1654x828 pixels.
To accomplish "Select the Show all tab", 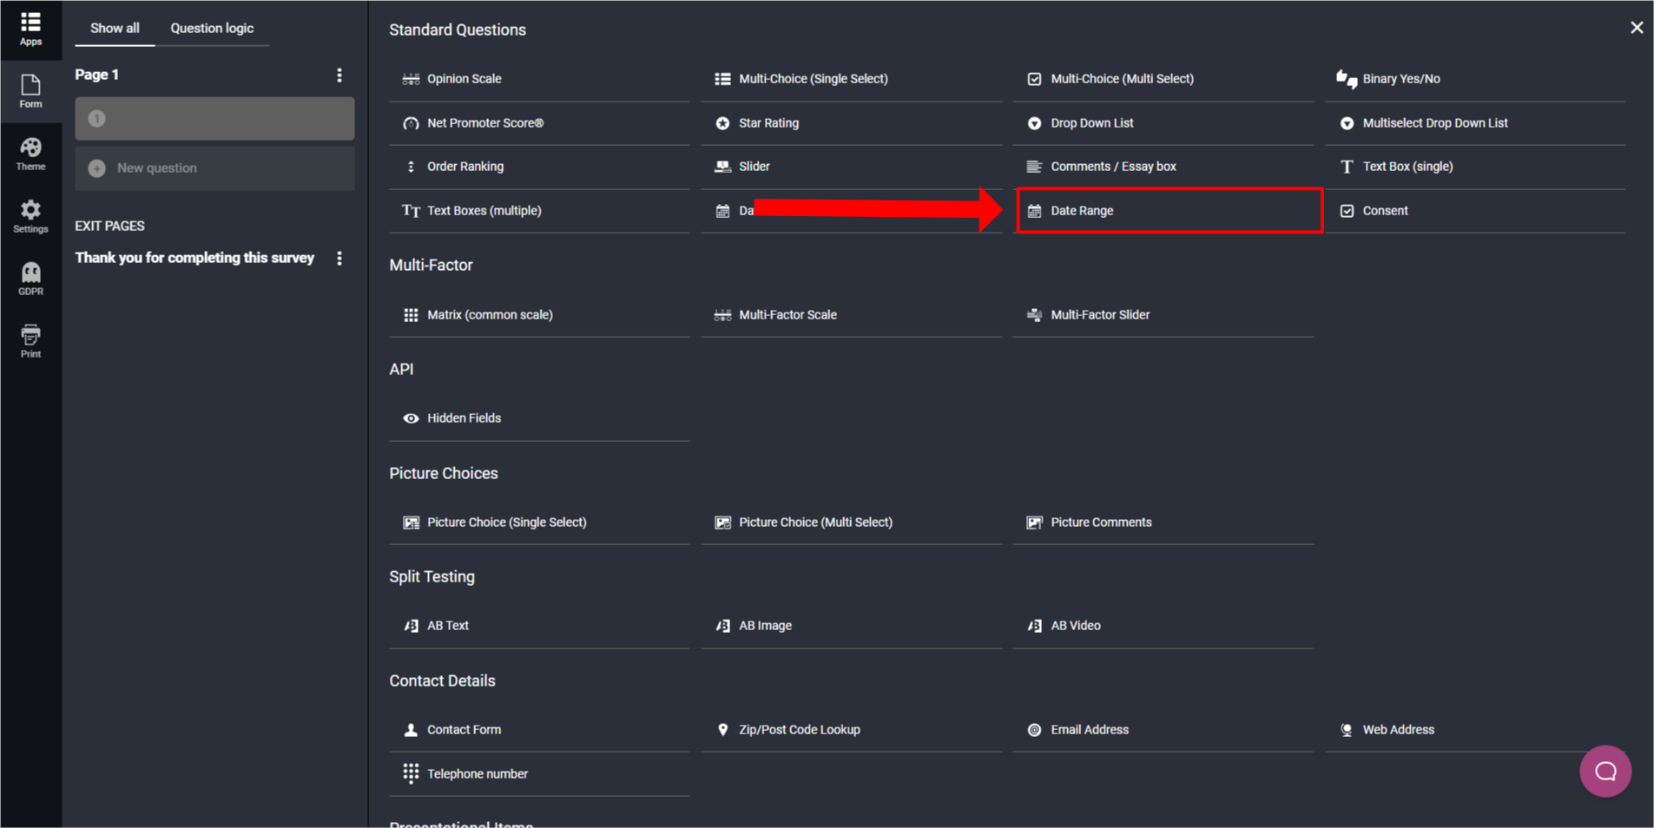I will (115, 28).
